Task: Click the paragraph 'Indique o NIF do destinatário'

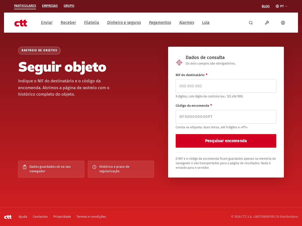Action: point(64,88)
